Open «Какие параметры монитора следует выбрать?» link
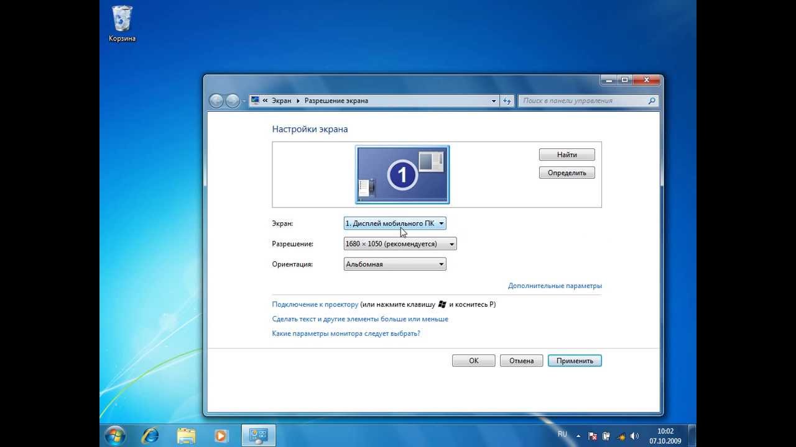This screenshot has width=796, height=447. click(x=346, y=333)
